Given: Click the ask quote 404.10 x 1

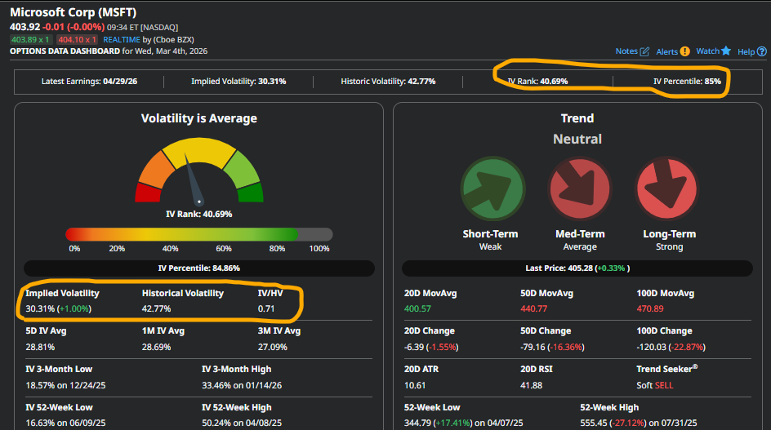Looking at the screenshot, I should pyautogui.click(x=78, y=40).
